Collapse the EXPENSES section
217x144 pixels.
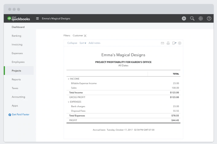(x=69, y=102)
